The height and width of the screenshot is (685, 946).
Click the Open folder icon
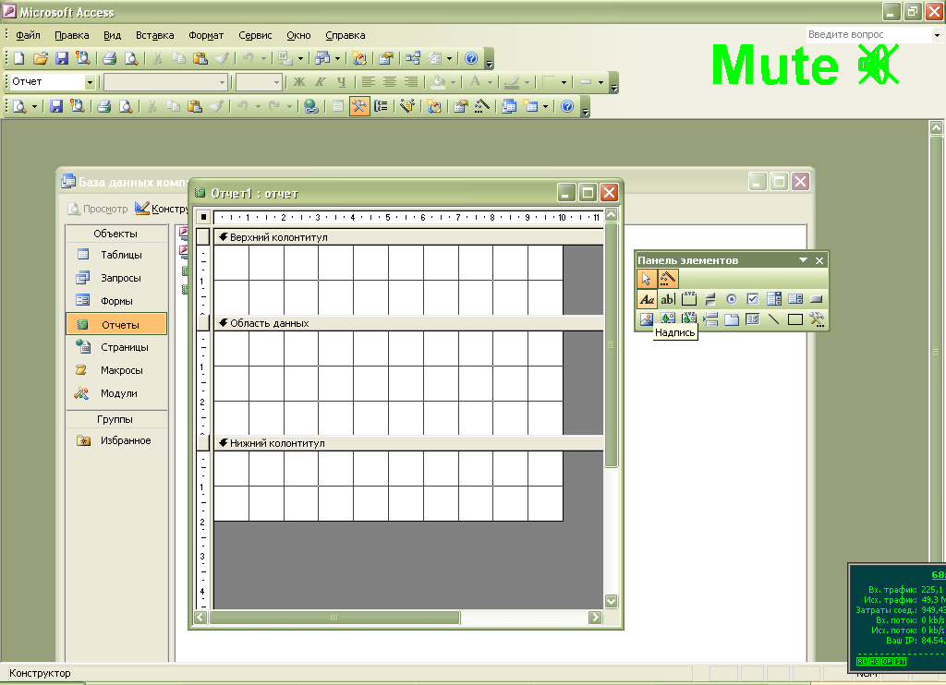pyautogui.click(x=41, y=58)
